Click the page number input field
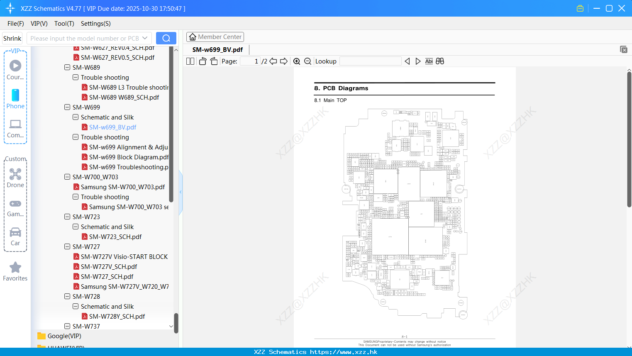632x356 pixels. pos(250,61)
